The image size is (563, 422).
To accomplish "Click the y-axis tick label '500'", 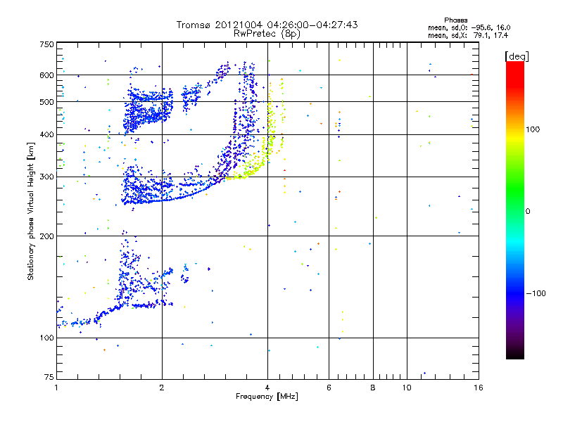I will coord(46,102).
